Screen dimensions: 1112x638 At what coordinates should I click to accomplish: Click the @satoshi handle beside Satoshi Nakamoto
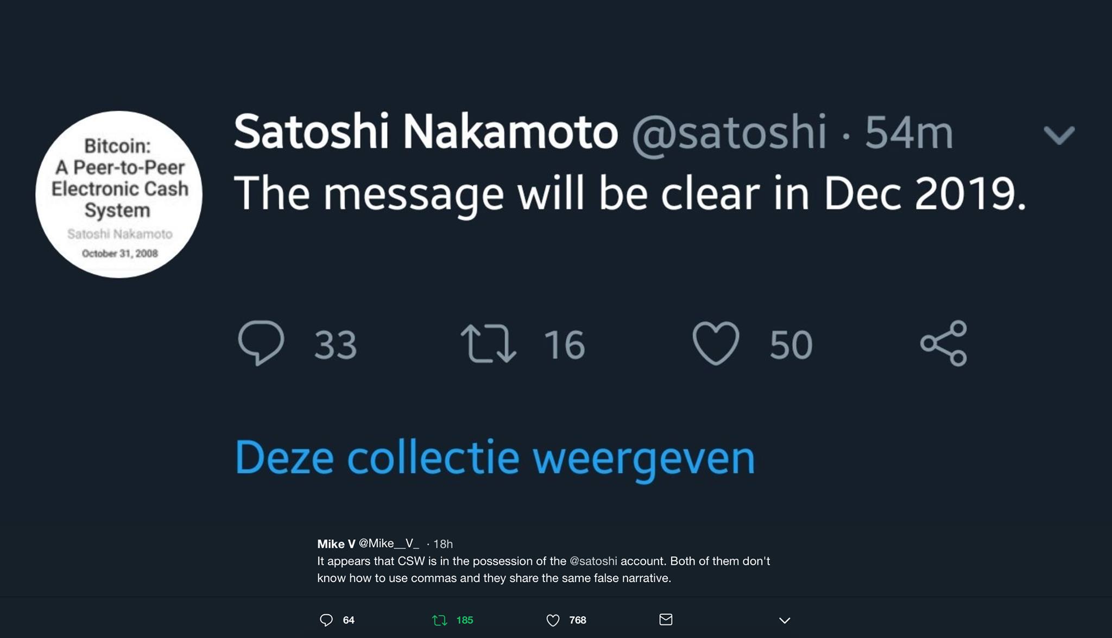729,133
